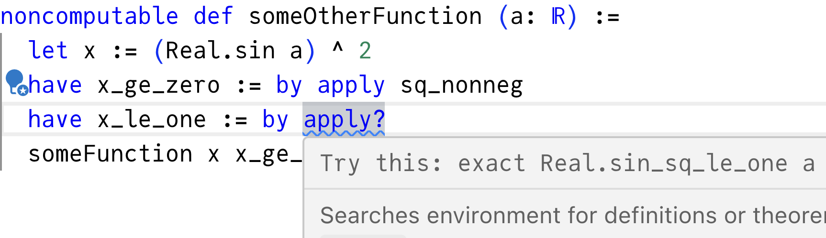Click 'Real.sin' in the let expression
Screen dimensions: 826x238
[x=220, y=51]
